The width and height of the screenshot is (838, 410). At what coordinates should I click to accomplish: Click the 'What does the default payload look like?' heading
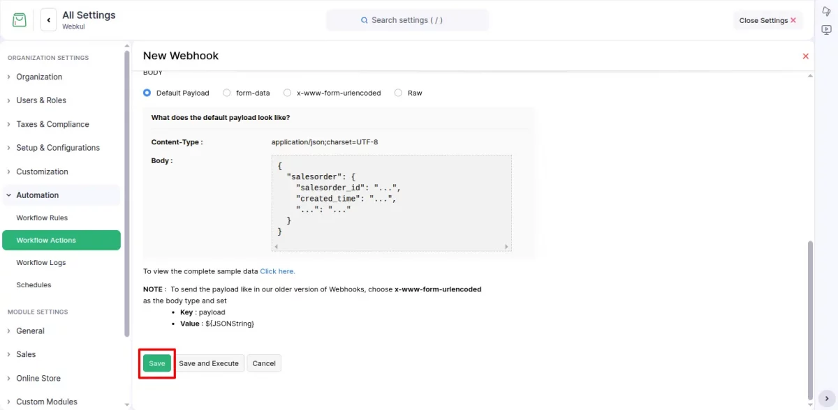click(221, 117)
